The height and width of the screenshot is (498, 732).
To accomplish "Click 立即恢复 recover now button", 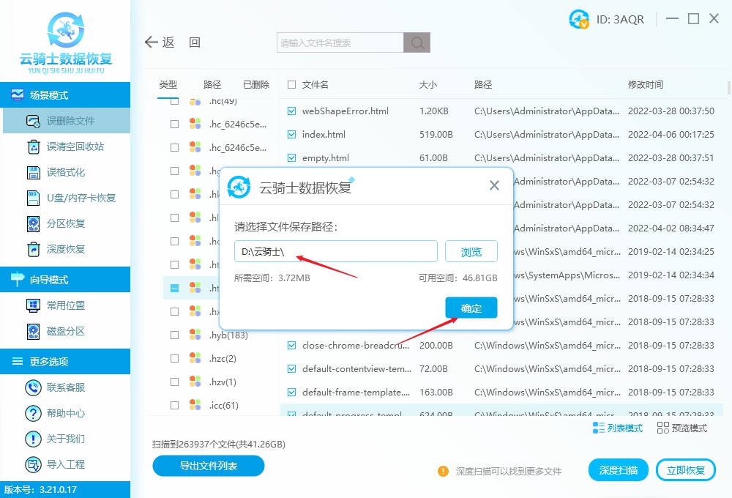I will 686,470.
